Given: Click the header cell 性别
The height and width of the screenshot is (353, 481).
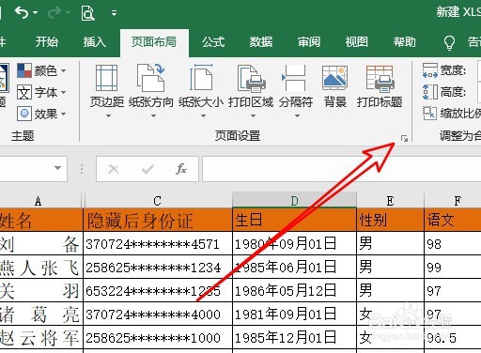Looking at the screenshot, I should pyautogui.click(x=390, y=220).
